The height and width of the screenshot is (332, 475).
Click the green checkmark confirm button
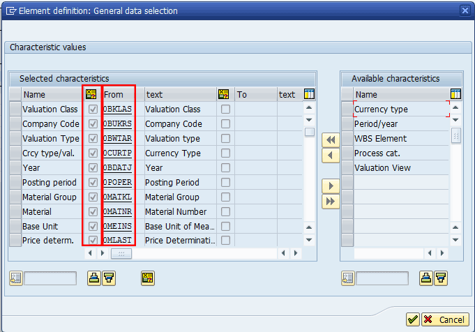click(413, 319)
